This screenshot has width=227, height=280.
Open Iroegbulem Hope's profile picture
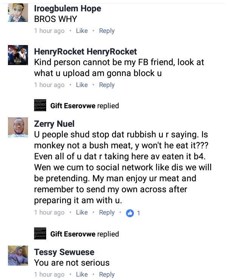(x=18, y=13)
